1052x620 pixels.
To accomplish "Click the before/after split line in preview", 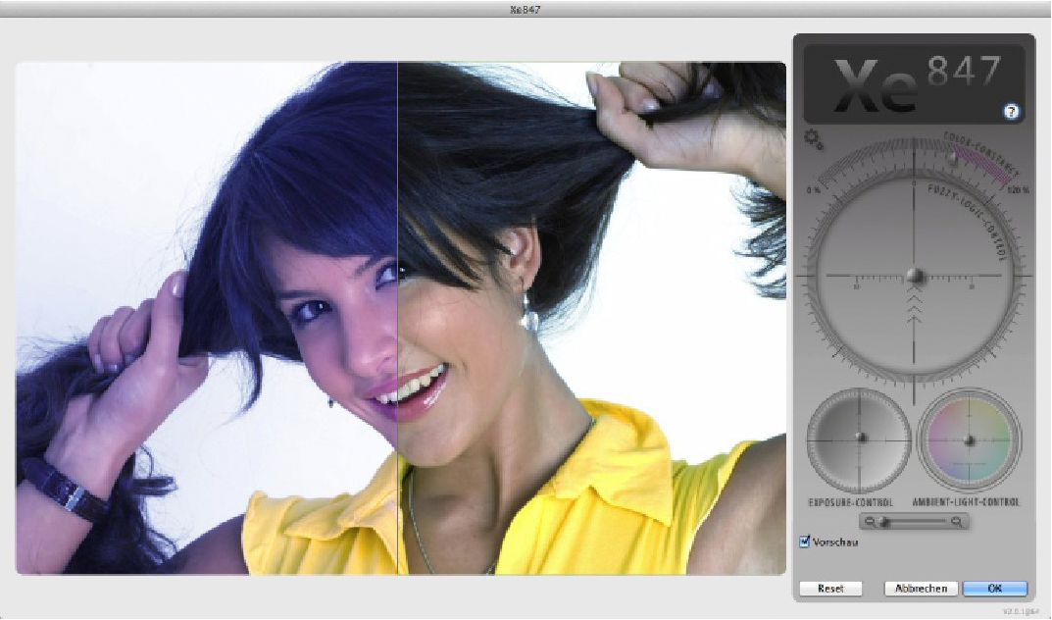I will [x=398, y=318].
